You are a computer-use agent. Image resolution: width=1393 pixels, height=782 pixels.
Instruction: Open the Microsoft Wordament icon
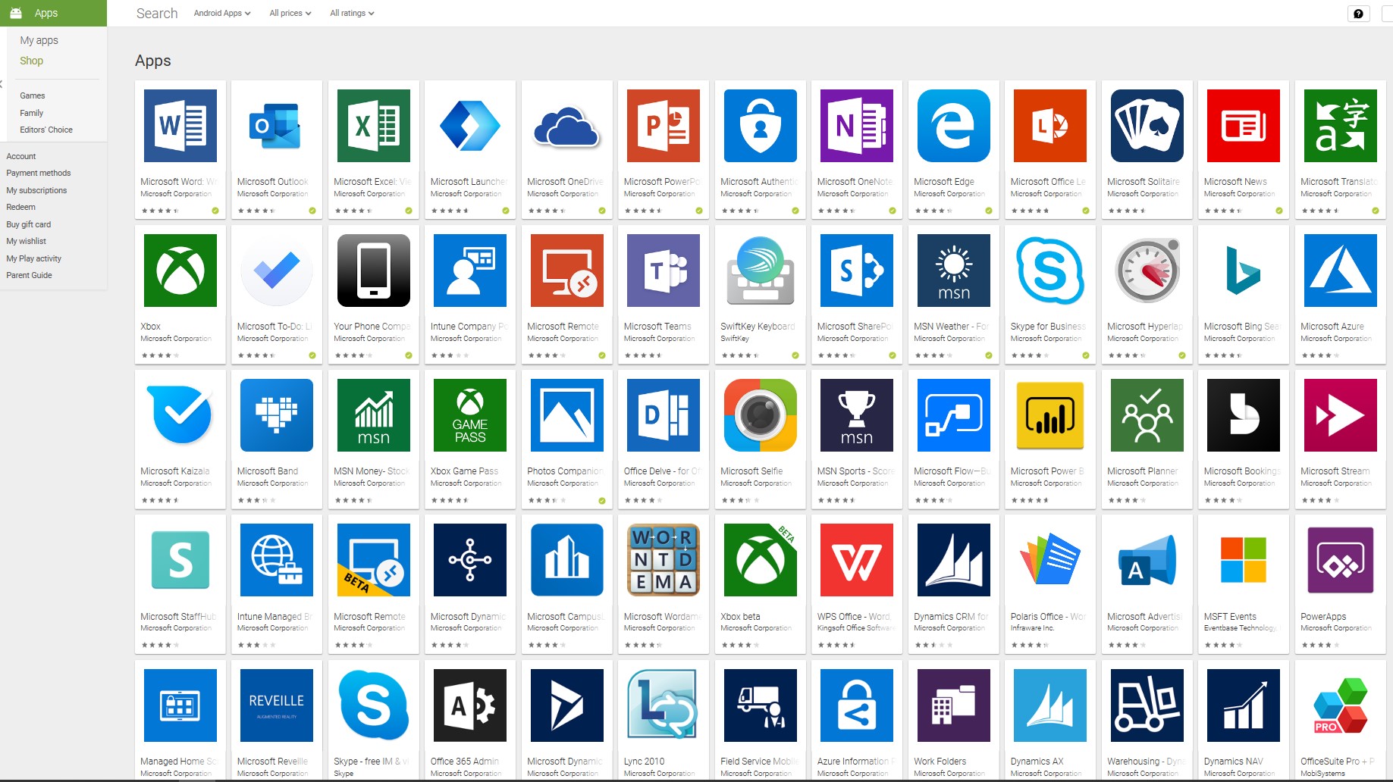664,560
